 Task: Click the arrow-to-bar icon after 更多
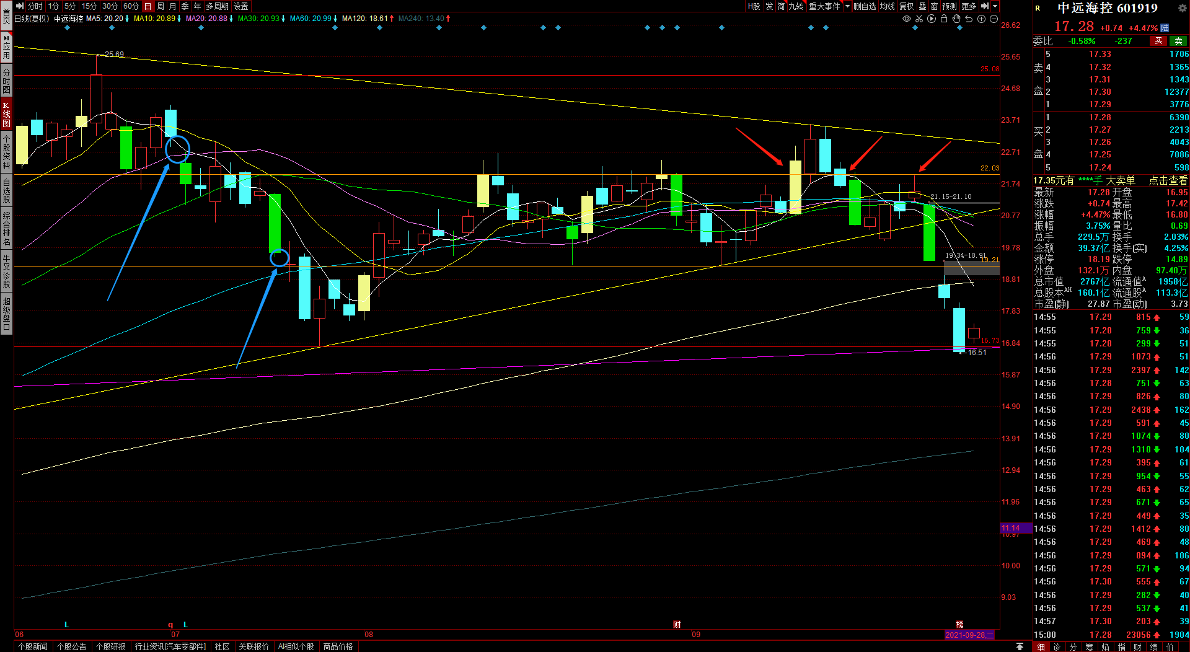pos(985,6)
